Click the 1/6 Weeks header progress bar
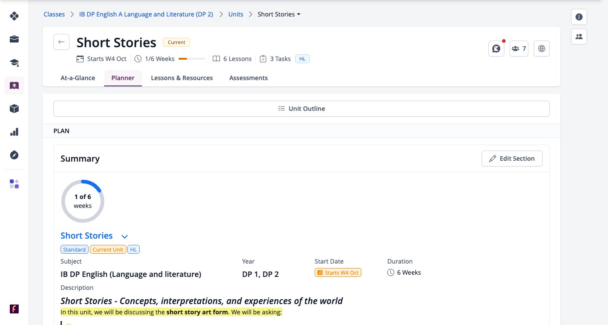 (192, 59)
